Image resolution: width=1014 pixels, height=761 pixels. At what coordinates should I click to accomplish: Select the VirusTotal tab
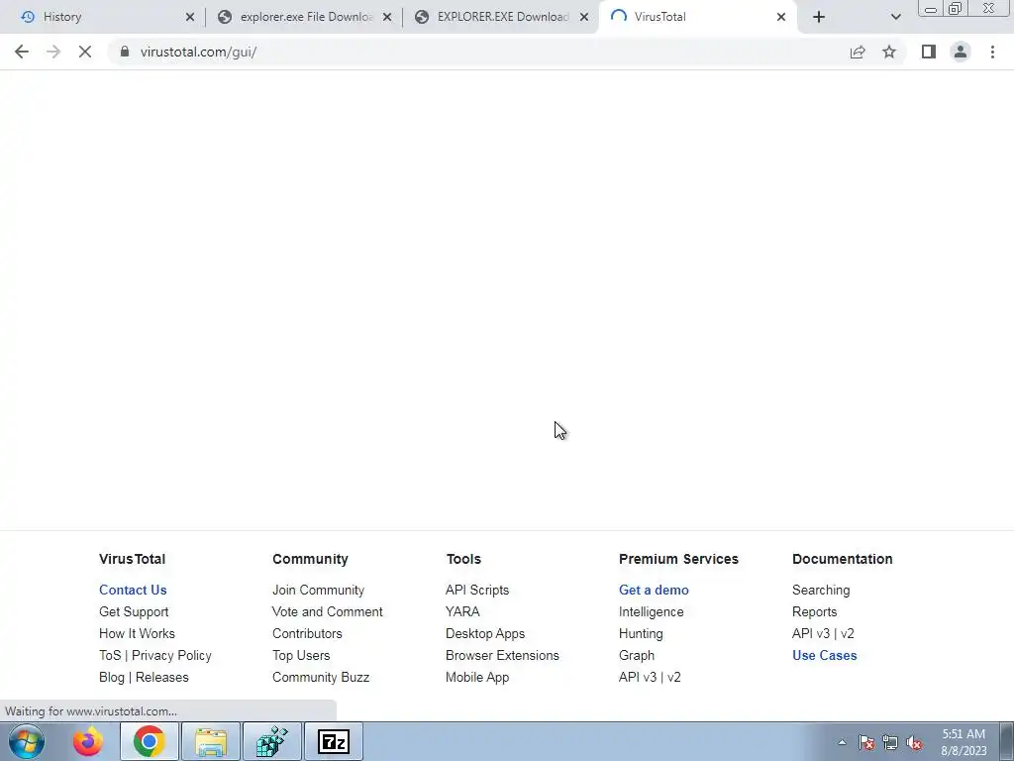coord(698,17)
